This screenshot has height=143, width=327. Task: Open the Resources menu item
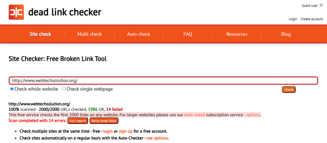click(237, 34)
